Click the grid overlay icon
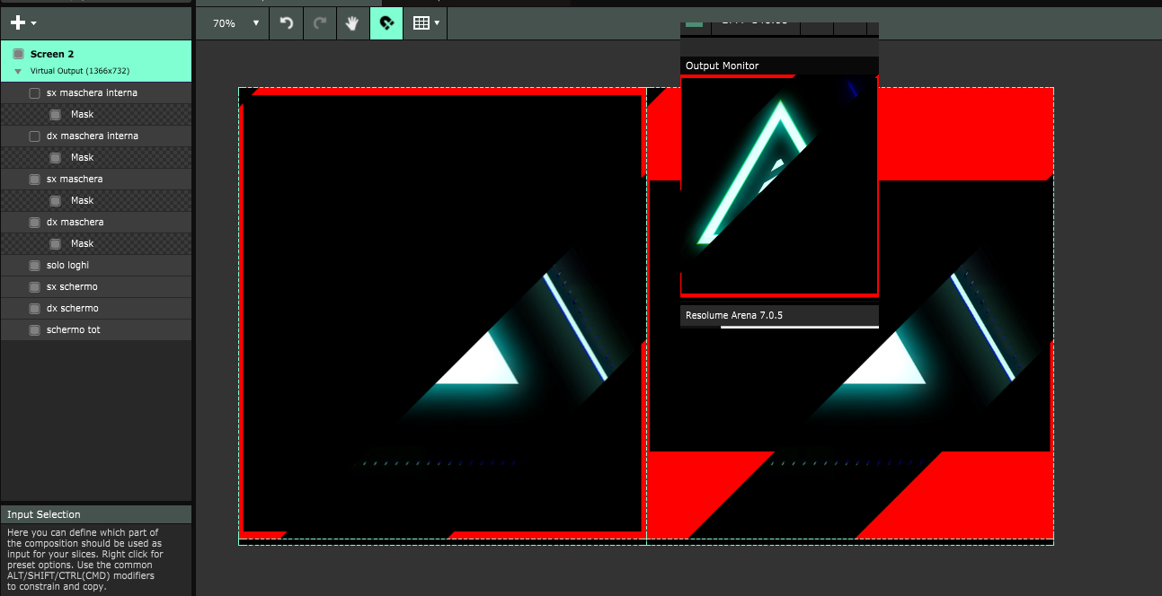 click(x=421, y=23)
